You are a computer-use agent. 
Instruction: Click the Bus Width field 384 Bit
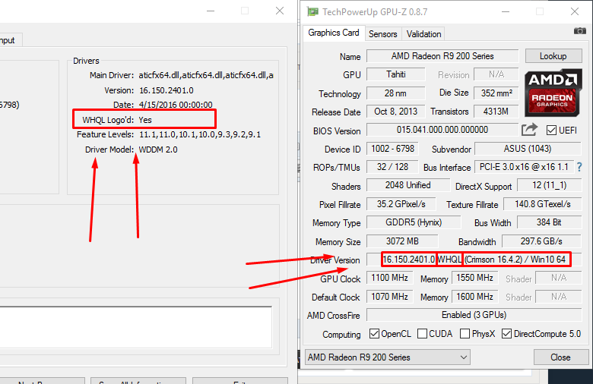click(549, 222)
